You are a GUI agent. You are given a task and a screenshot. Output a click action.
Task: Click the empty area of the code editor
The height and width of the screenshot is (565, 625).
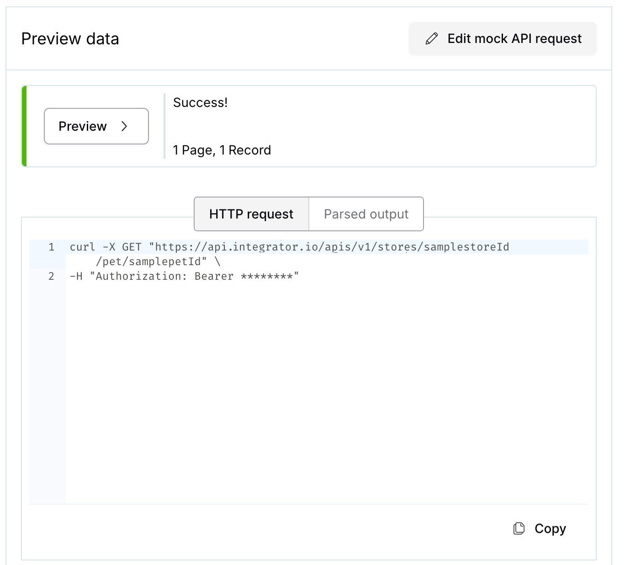(320, 389)
